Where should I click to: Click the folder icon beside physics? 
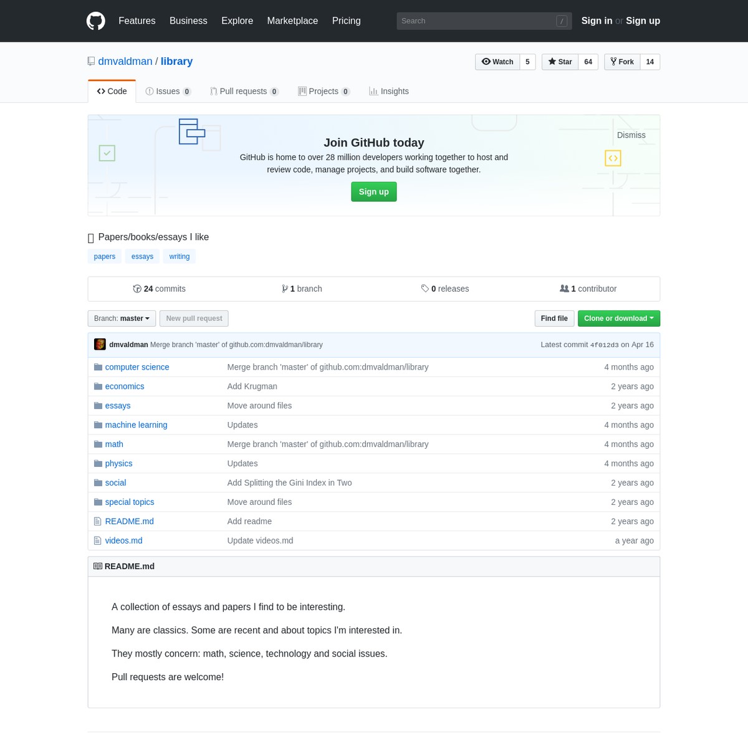[x=98, y=464]
